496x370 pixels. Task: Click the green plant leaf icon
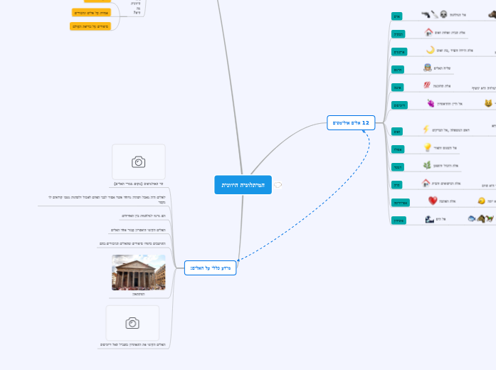[427, 165]
